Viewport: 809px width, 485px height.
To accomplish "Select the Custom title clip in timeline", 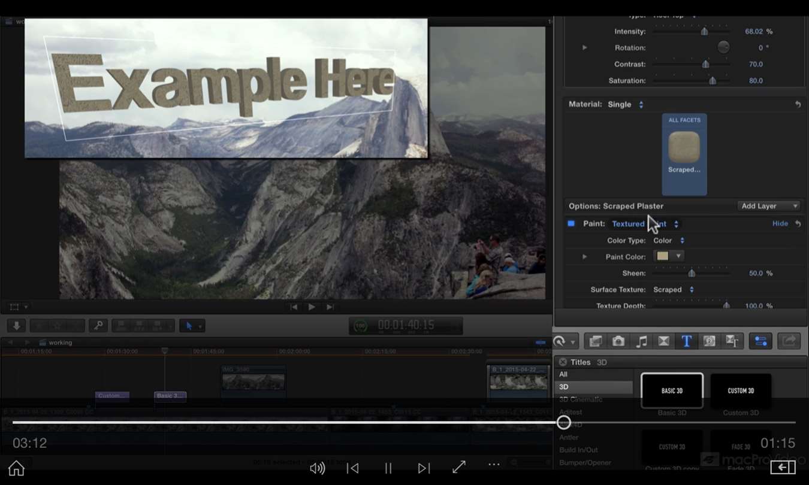I will click(x=112, y=396).
